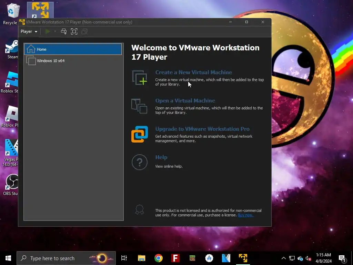Click the Home house icon
Image resolution: width=353 pixels, height=265 pixels.
(x=31, y=49)
